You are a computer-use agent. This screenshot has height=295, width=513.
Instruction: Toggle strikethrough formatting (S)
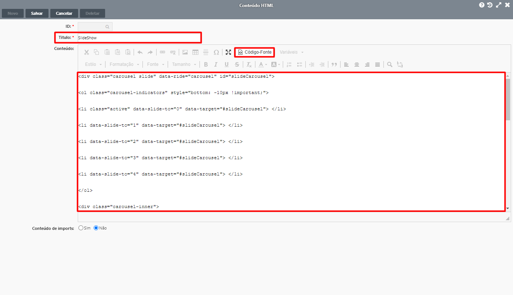pos(237,64)
